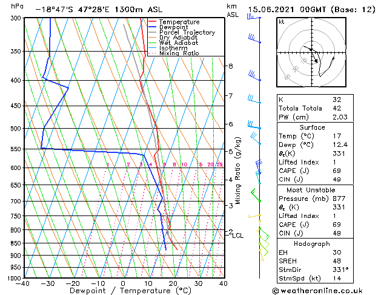381x295 pixels.
Task: Click the "Mixing Ratio" entry in the legend
Action: pyautogui.click(x=179, y=53)
